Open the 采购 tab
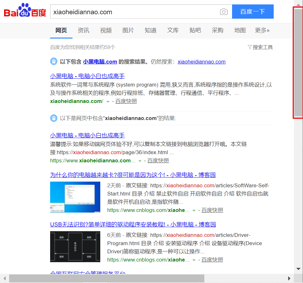This screenshot has width=303, height=283. [217, 30]
